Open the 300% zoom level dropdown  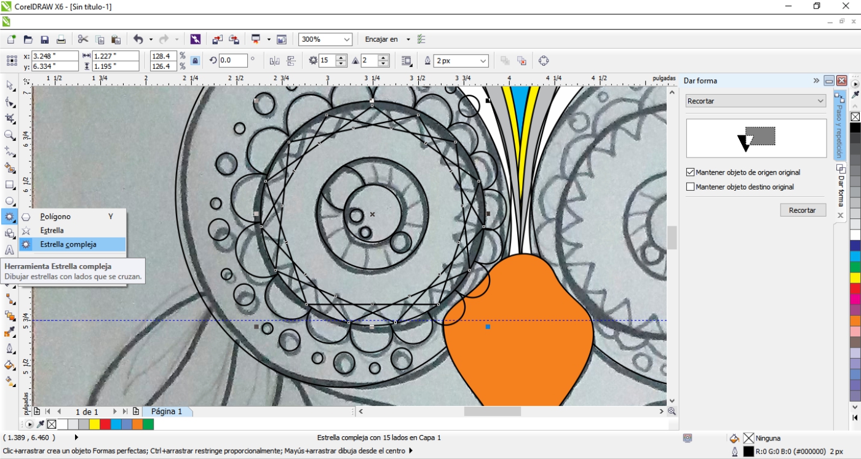point(347,39)
